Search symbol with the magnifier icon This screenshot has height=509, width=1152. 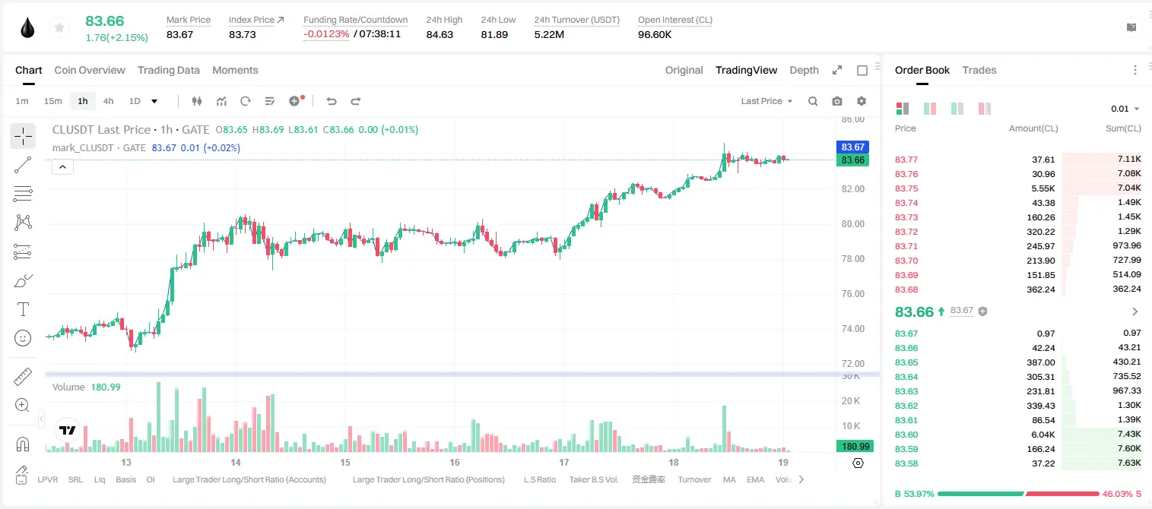coord(813,101)
